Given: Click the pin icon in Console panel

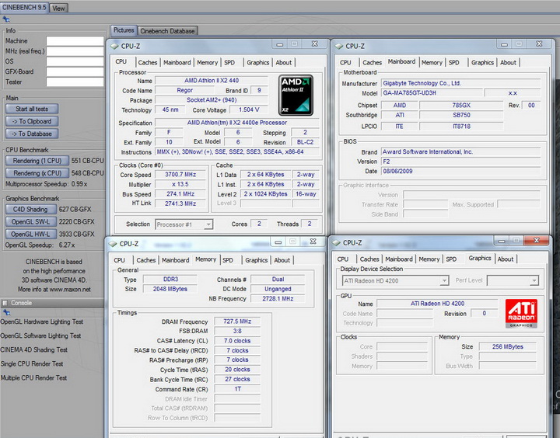Looking at the screenshot, I should tap(5, 312).
